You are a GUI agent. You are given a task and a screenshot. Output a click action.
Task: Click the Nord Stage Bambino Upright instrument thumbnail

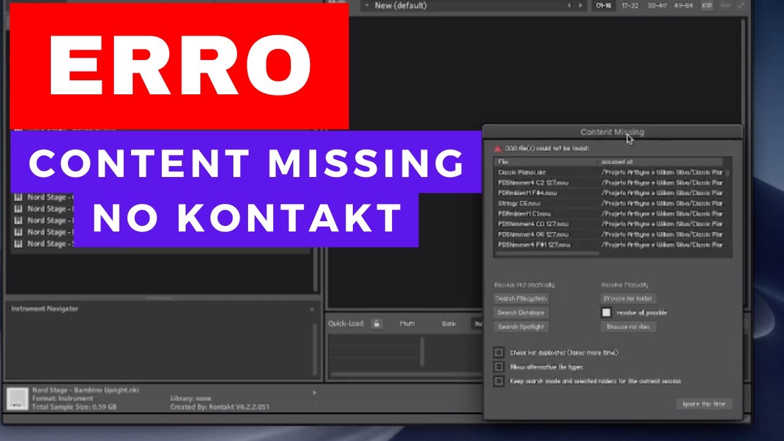point(17,398)
